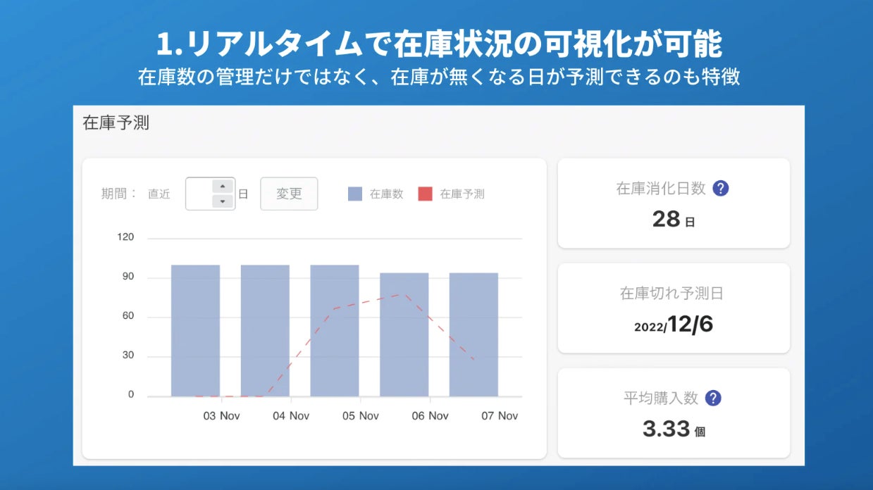Click help icon beside 平均購入数
The image size is (873, 490).
pos(713,398)
